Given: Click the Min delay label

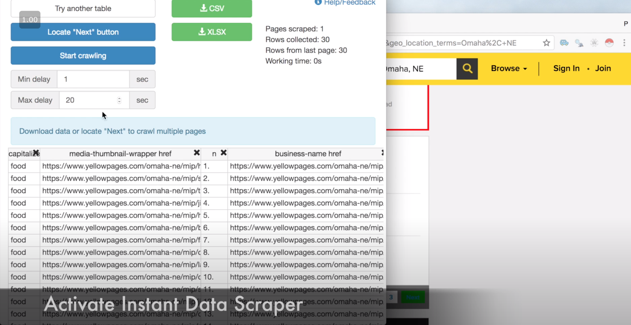Looking at the screenshot, I should tap(34, 79).
